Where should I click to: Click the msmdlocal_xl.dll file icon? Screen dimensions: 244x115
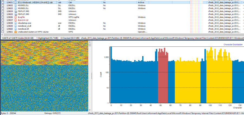pyautogui.click(x=16, y=26)
